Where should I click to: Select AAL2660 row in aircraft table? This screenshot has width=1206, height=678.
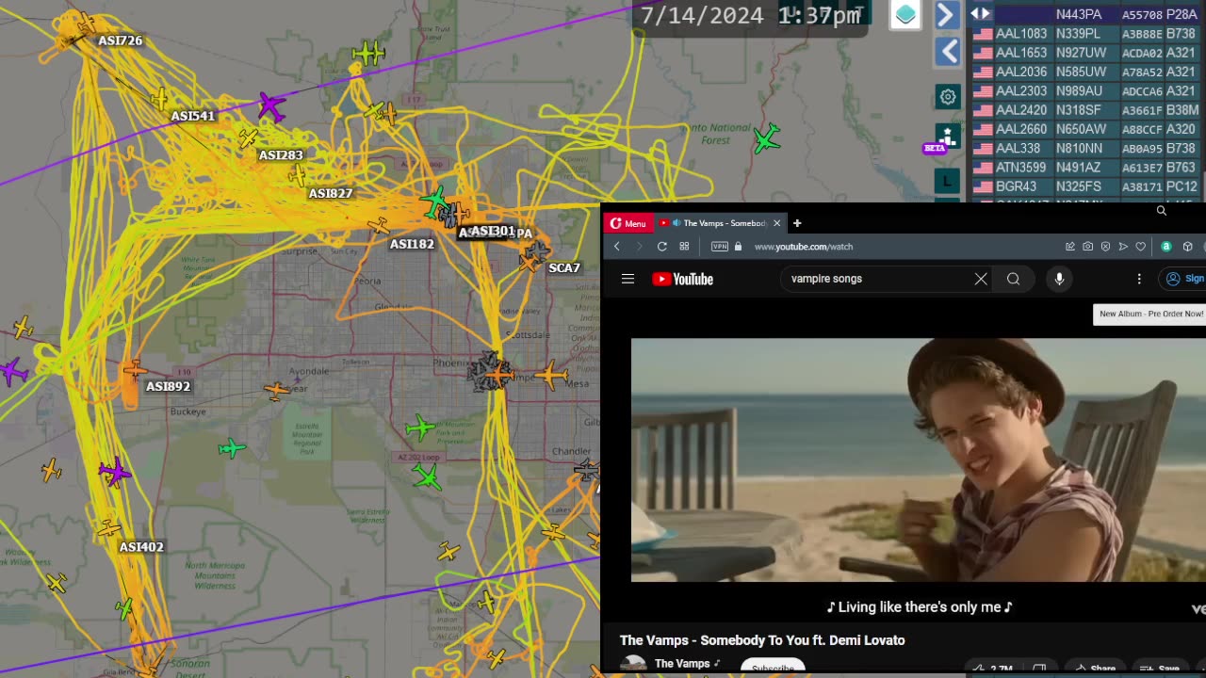click(x=1086, y=129)
